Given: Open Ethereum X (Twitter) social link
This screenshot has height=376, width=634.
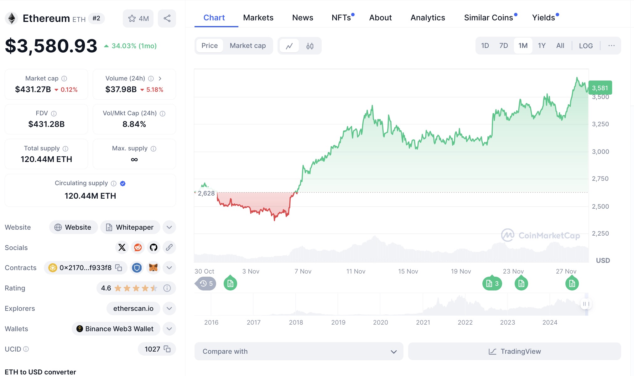Looking at the screenshot, I should 122,248.
